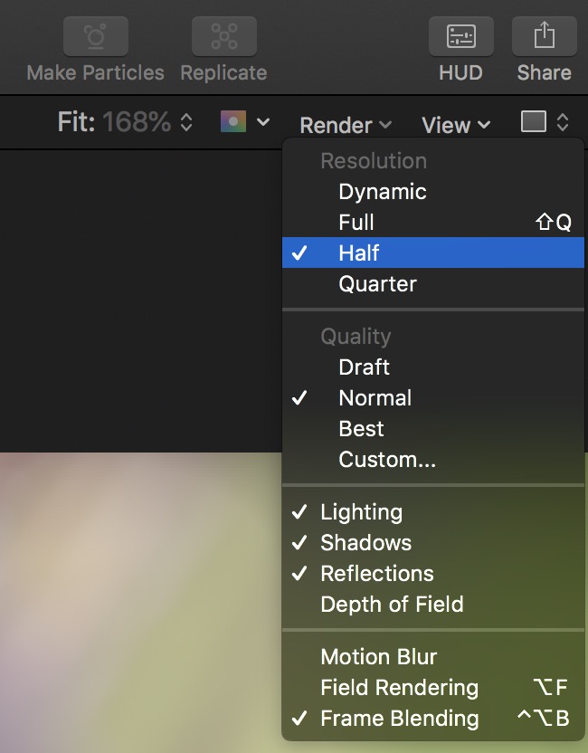
Task: Open the View dropdown menu
Action: tap(456, 125)
